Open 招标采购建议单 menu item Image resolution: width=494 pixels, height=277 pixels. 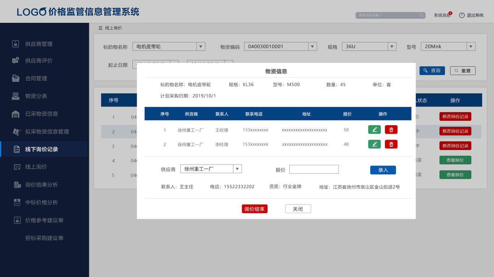(x=44, y=238)
